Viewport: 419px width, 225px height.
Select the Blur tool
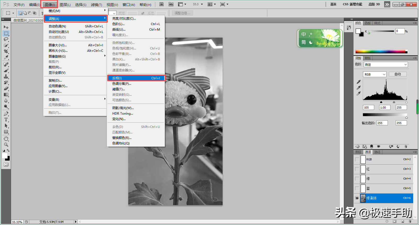pyautogui.click(x=6, y=100)
